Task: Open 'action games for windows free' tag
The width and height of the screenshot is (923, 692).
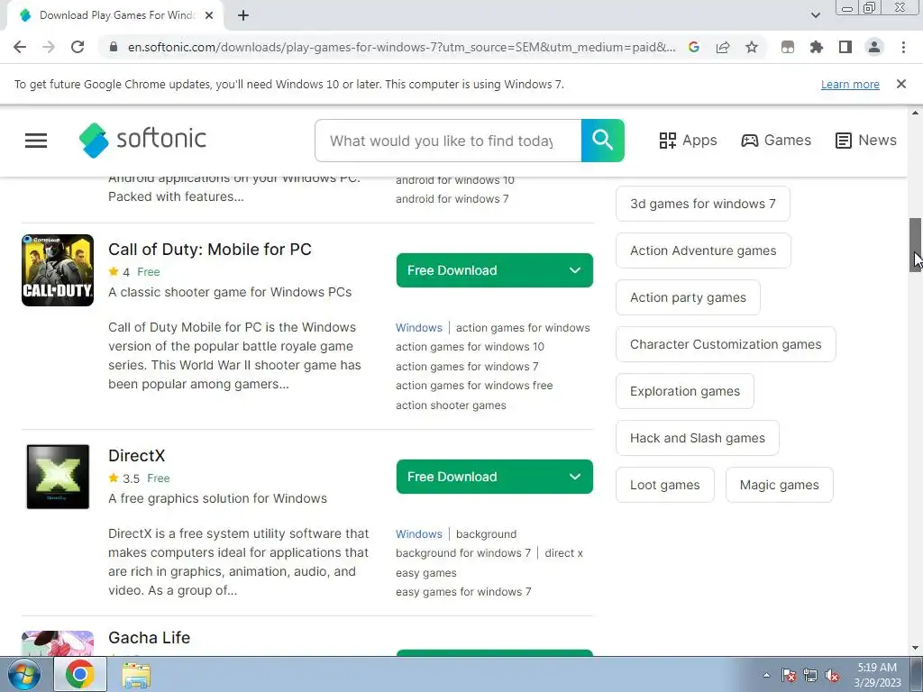Action: click(474, 386)
